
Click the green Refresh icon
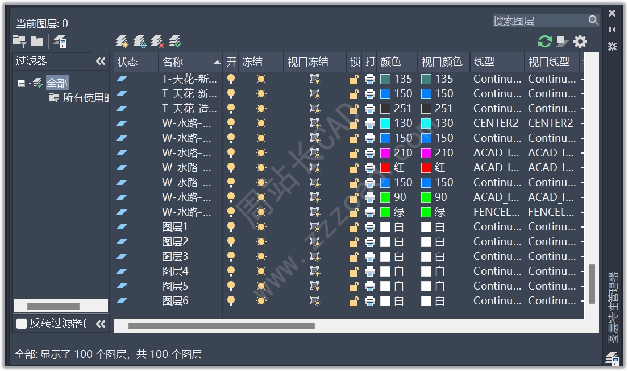(544, 41)
